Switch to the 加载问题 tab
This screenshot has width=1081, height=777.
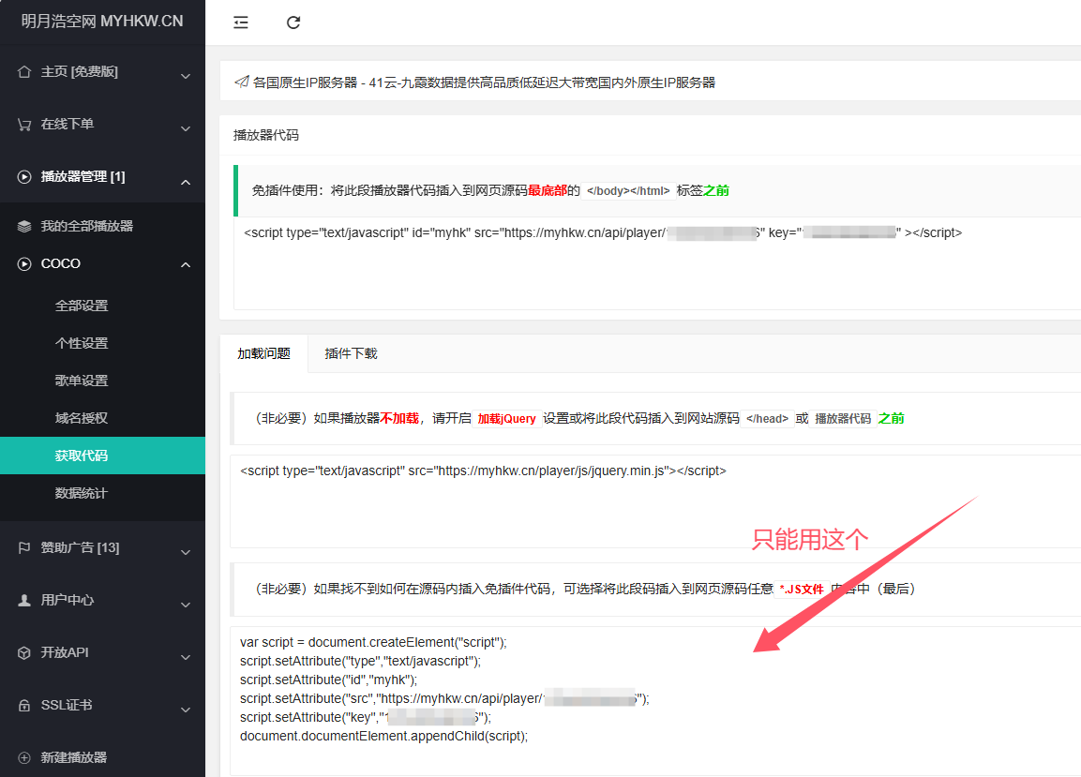pos(264,353)
